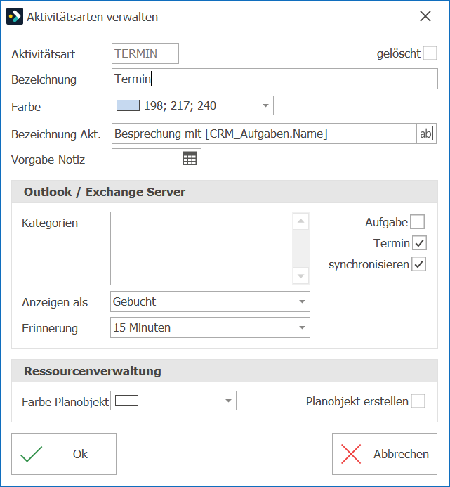
Task: Click the 'Kategorien' label
Action: [x=50, y=223]
